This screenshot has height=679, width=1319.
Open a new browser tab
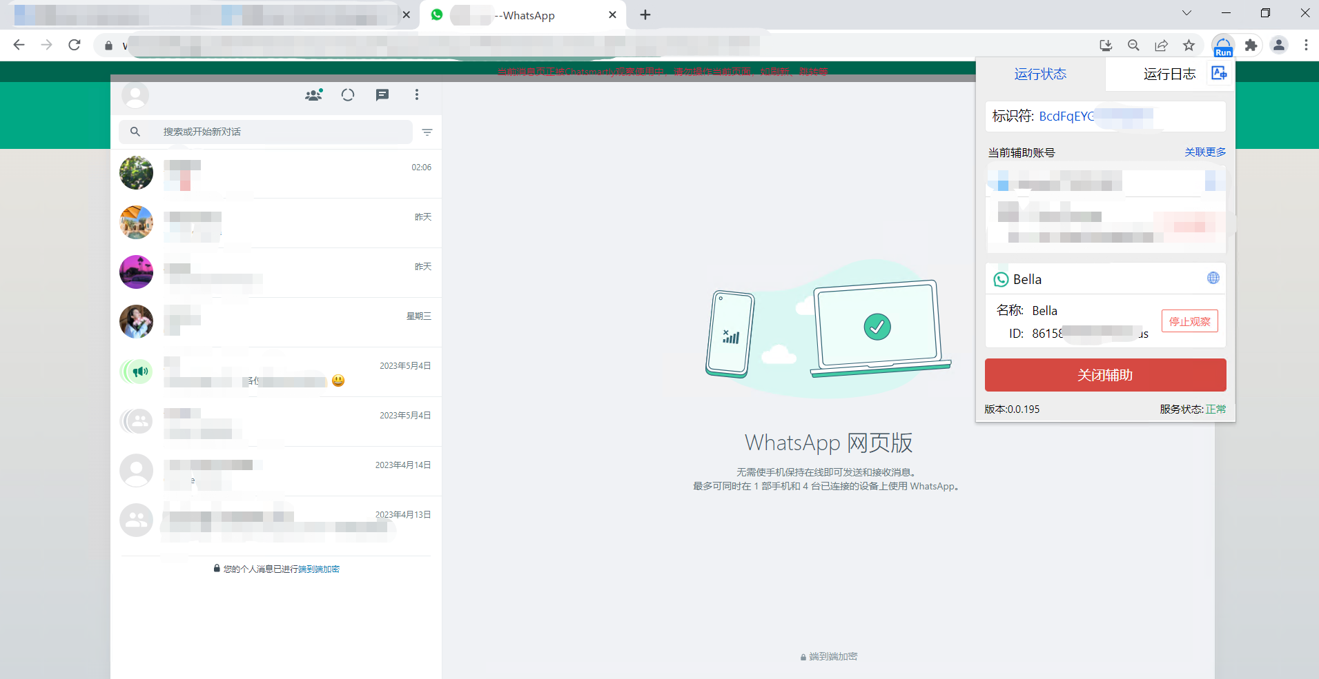click(645, 15)
